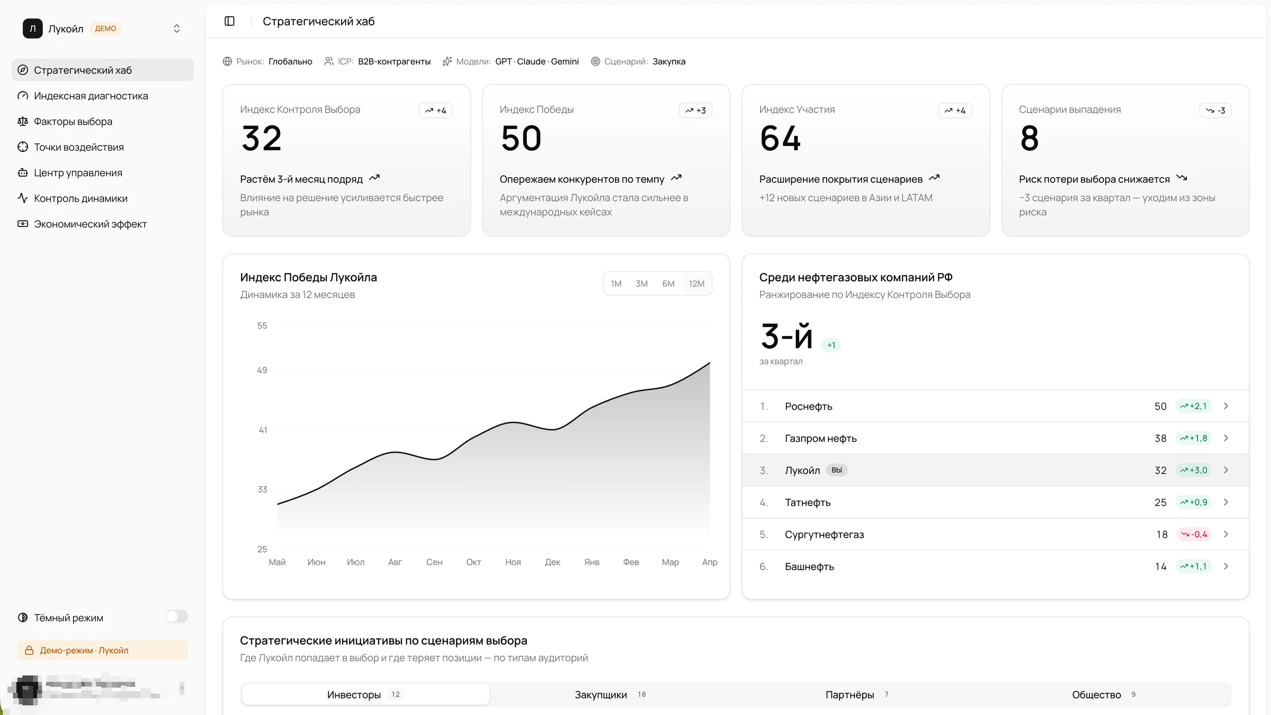Click the +2,1 trend badge for Роснефть
Image resolution: width=1271 pixels, height=715 pixels.
1193,406
